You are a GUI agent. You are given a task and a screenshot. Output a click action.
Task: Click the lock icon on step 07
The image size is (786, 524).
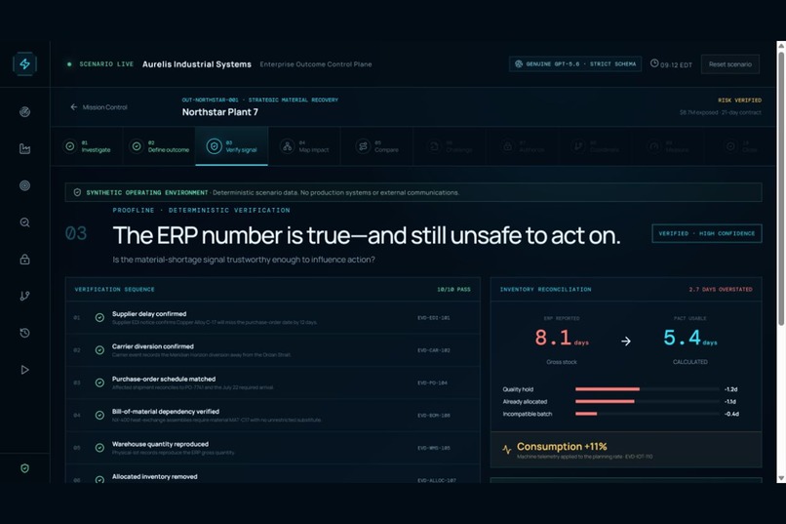(x=508, y=146)
